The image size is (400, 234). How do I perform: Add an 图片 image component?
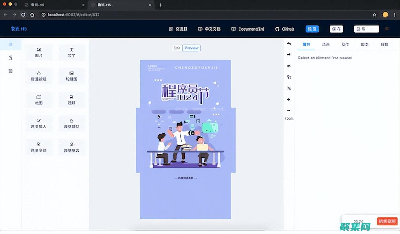pos(39,53)
